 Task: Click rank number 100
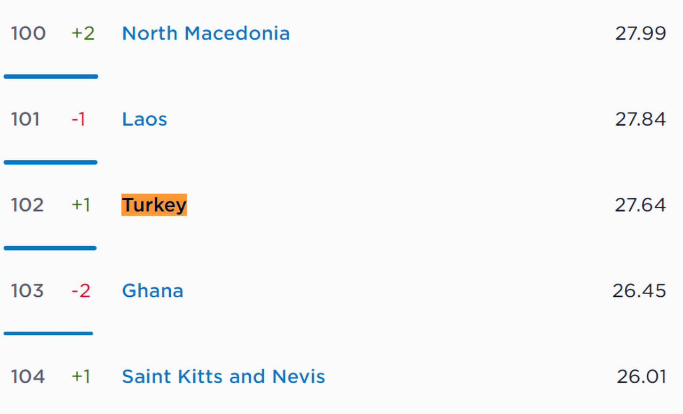(x=28, y=34)
